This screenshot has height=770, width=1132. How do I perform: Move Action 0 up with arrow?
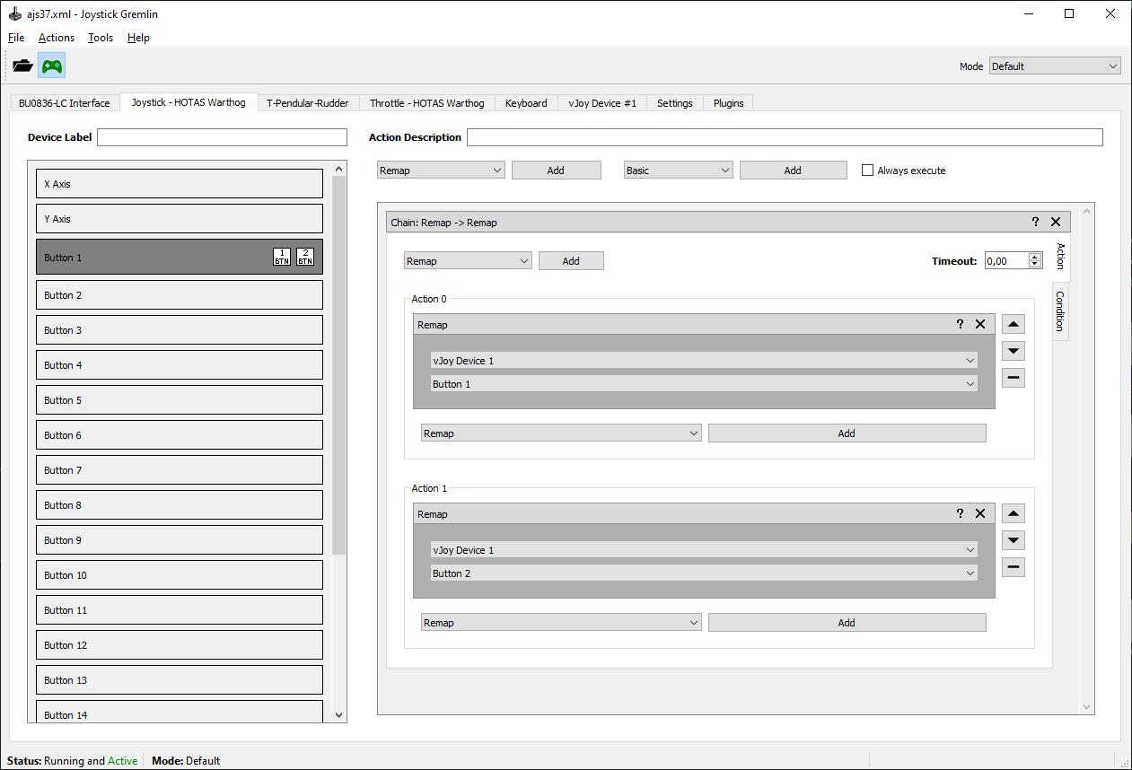pyautogui.click(x=1014, y=324)
